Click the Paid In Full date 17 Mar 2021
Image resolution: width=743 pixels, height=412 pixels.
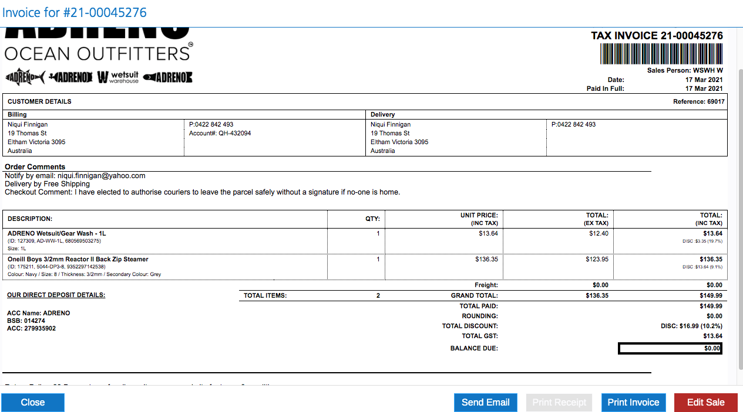pos(704,88)
